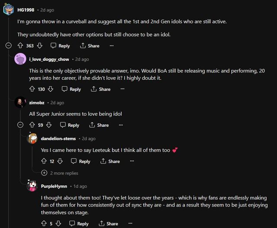Downvote HG1998's comment with 363 points
Viewport: 277px width, 228px height.
click(x=40, y=46)
